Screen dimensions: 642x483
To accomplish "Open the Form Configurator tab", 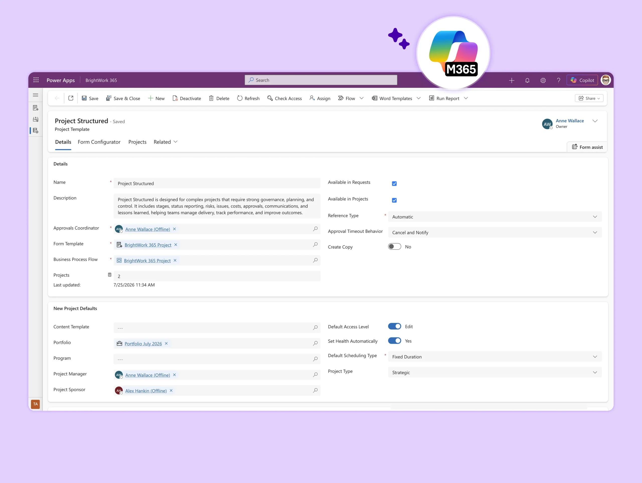I will click(99, 142).
